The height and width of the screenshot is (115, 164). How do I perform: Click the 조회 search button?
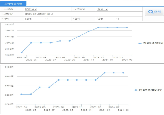tap(154, 12)
